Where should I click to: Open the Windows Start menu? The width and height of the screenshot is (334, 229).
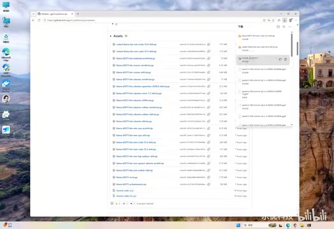[238, 225]
